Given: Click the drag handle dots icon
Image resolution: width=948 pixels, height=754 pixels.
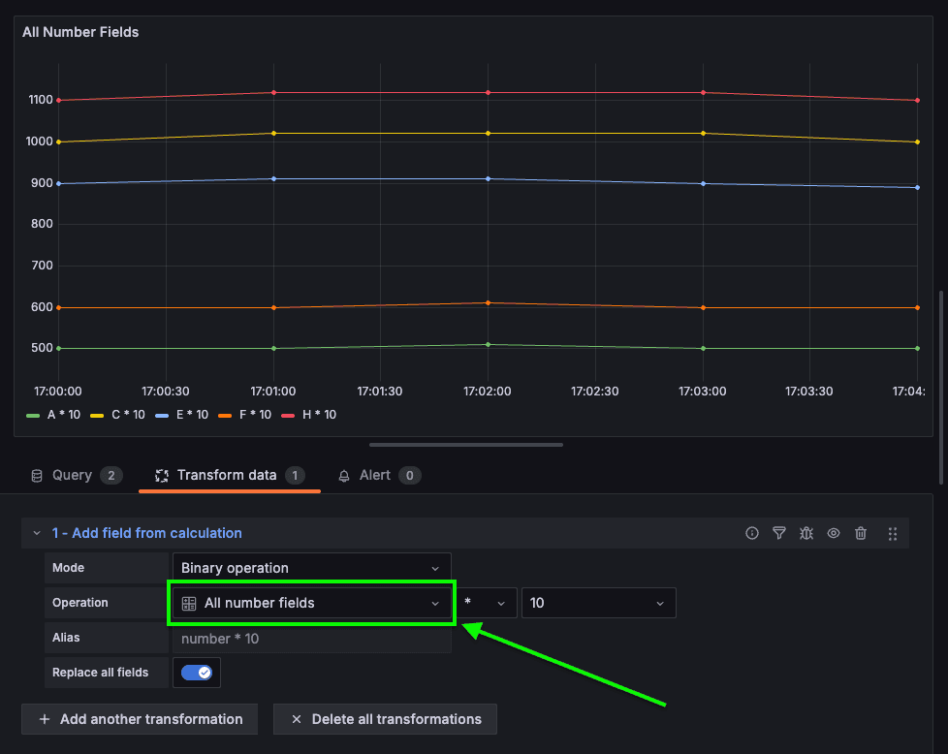Looking at the screenshot, I should pos(893,533).
